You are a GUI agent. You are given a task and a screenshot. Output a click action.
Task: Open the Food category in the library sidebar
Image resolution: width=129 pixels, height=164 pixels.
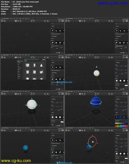pyautogui.click(x=18, y=66)
